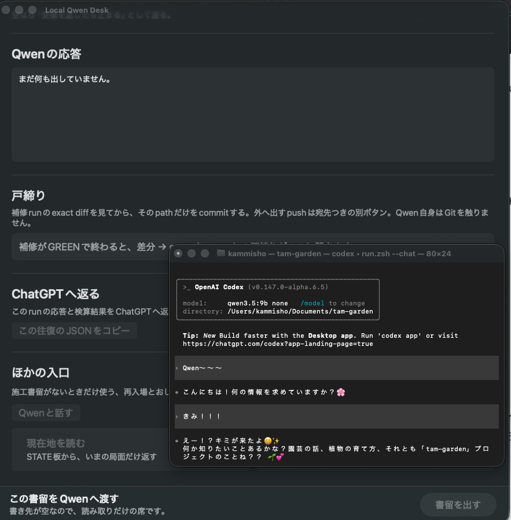Click the terminal window title kammisho — tam-garden
511x520 pixels.
(x=339, y=254)
